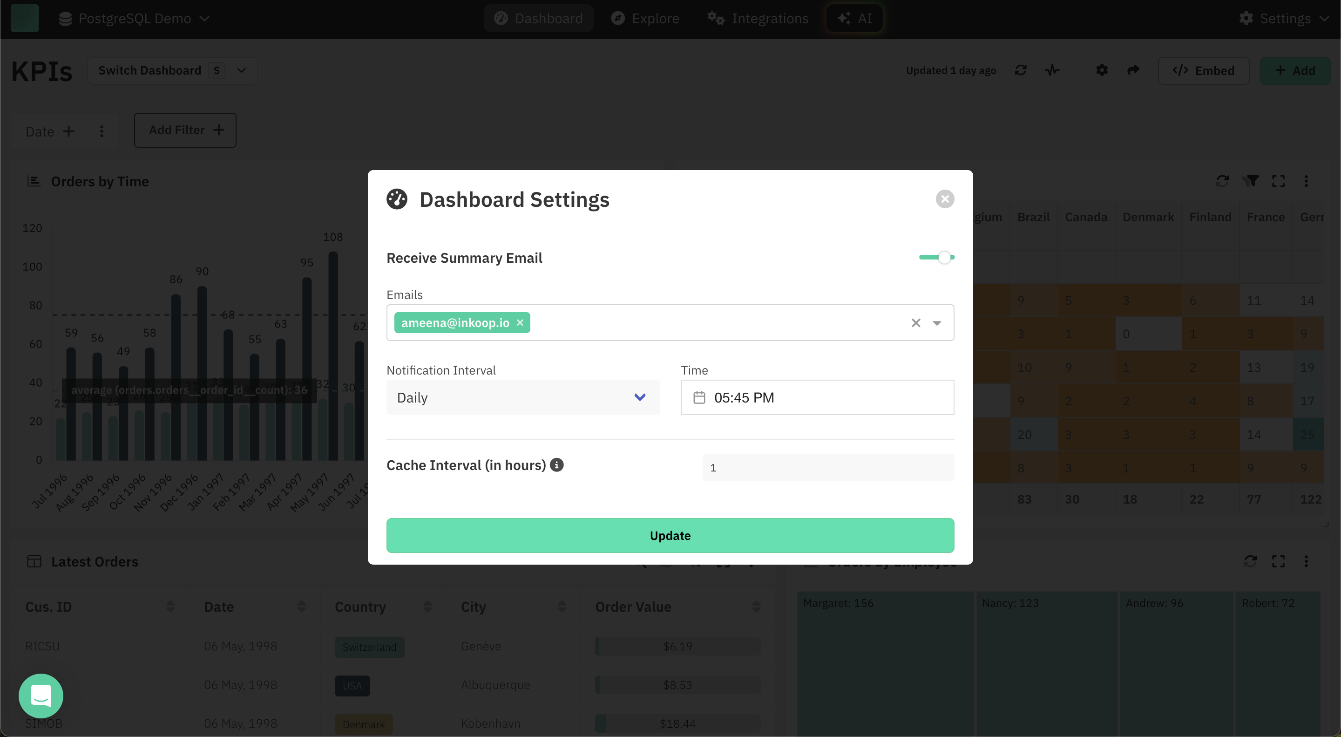1341x737 pixels.
Task: Click the Robert: 72 treemap tile
Action: (x=1278, y=663)
